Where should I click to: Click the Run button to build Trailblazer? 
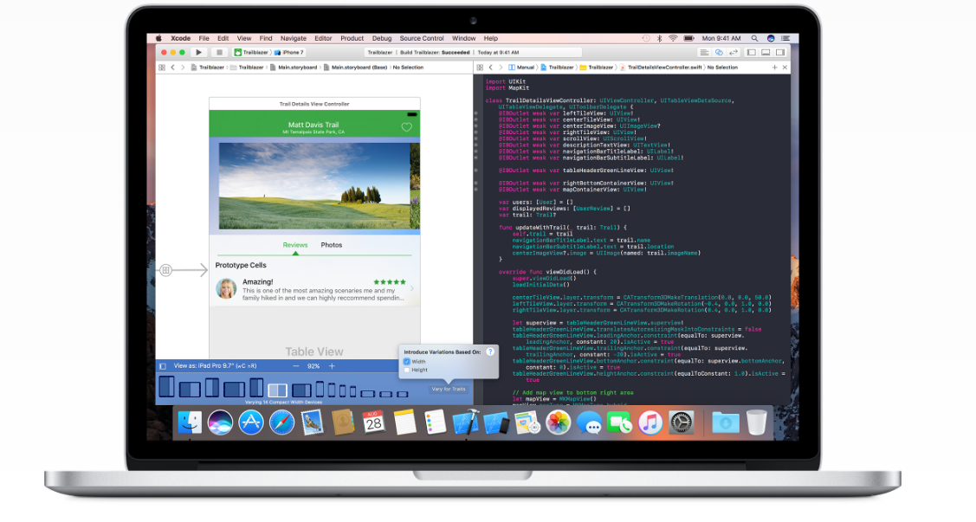197,52
